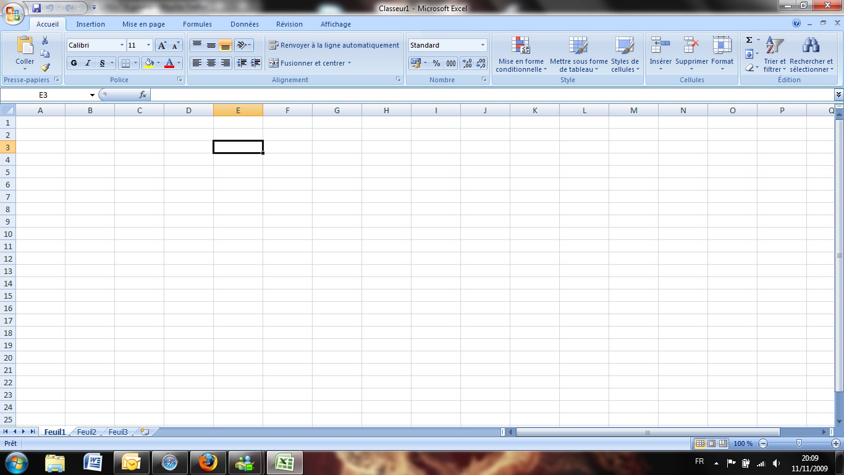Screen dimensions: 844x475
Task: Open the Name Box dropdown arrow
Action: (92, 95)
